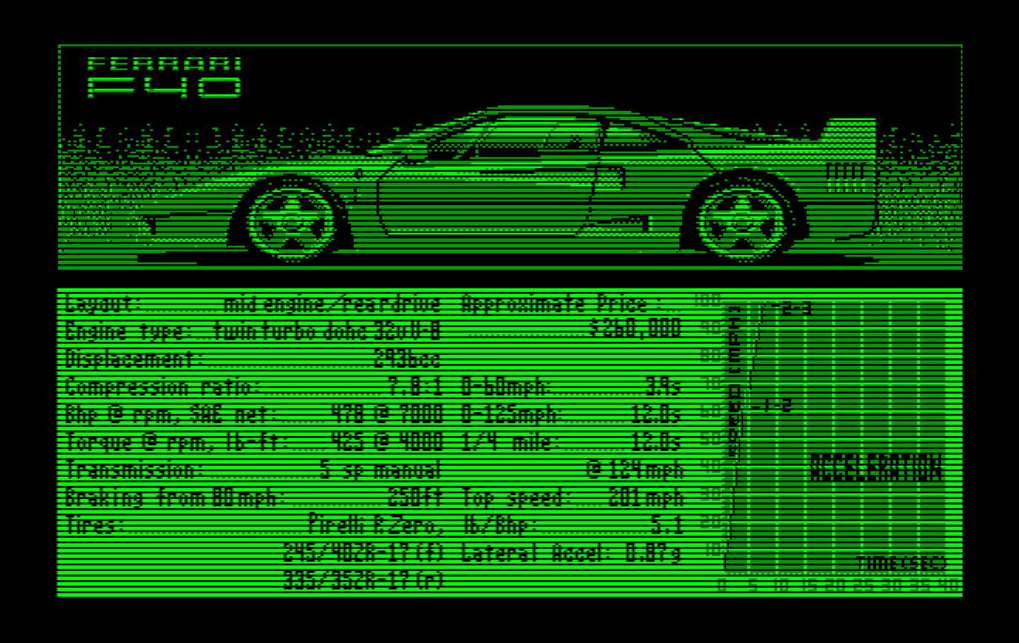Click the 'TIME(SEC)' axis label
Screen dimensions: 1019x643
[x=901, y=563]
